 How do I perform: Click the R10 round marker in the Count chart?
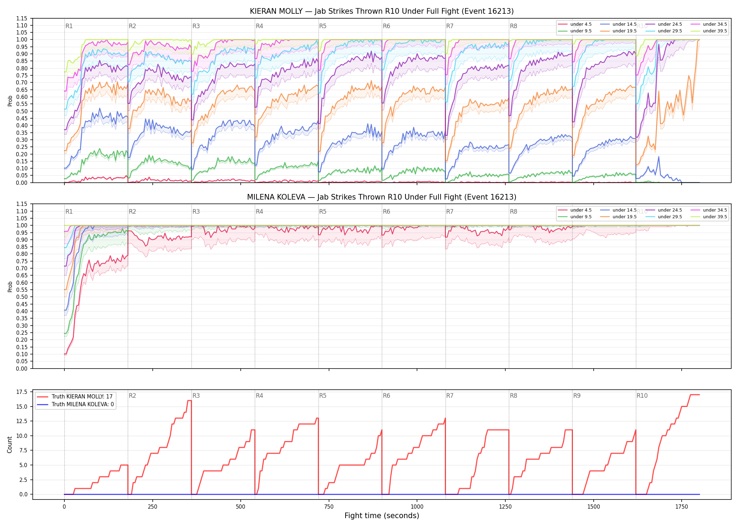pyautogui.click(x=642, y=396)
